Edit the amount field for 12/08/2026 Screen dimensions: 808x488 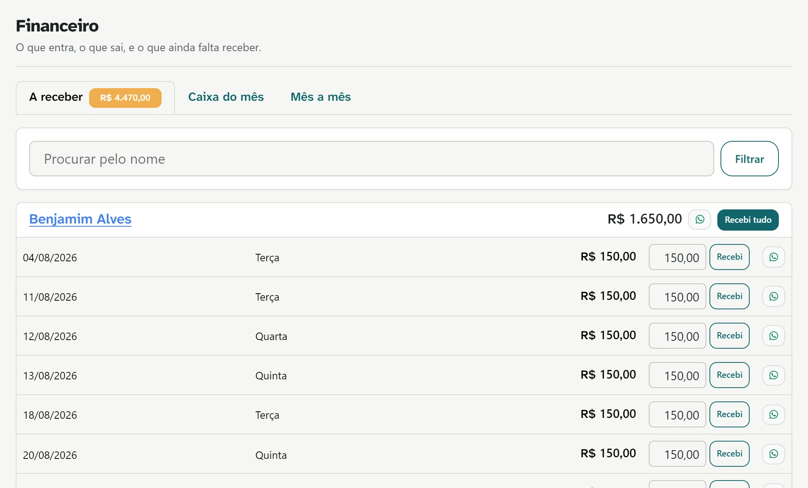(677, 336)
